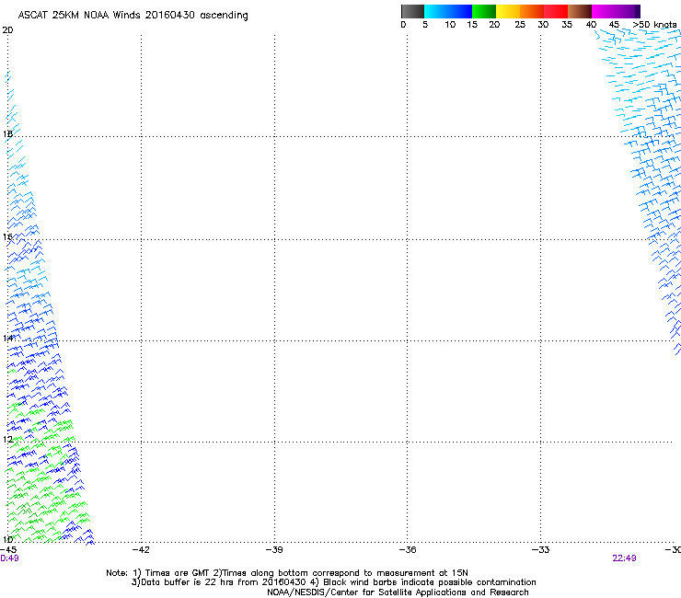Select the '14' latitude axis label
681x598 pixels.
pyautogui.click(x=7, y=338)
